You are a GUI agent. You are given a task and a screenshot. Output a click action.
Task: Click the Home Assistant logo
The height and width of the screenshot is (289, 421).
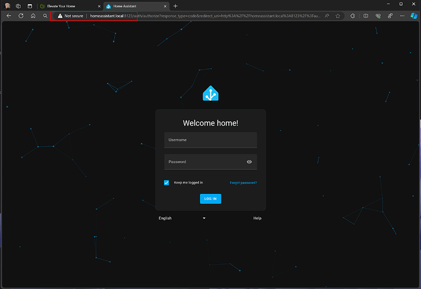click(x=210, y=93)
